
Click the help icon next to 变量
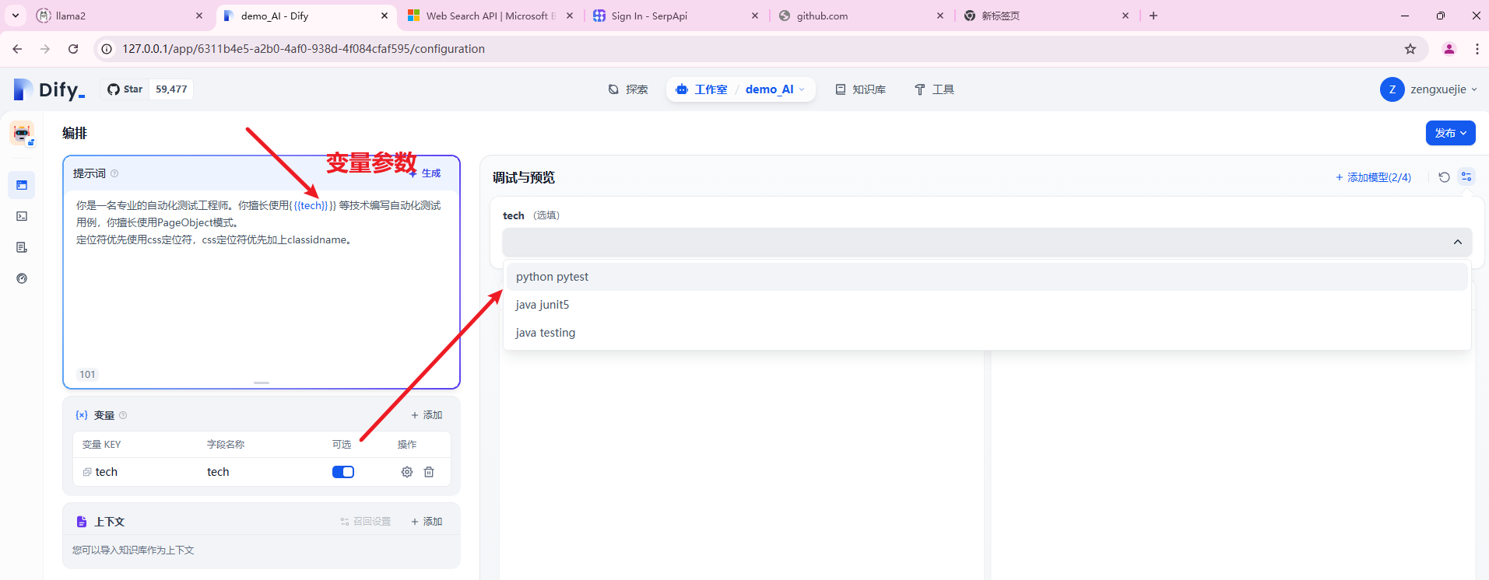pos(123,415)
